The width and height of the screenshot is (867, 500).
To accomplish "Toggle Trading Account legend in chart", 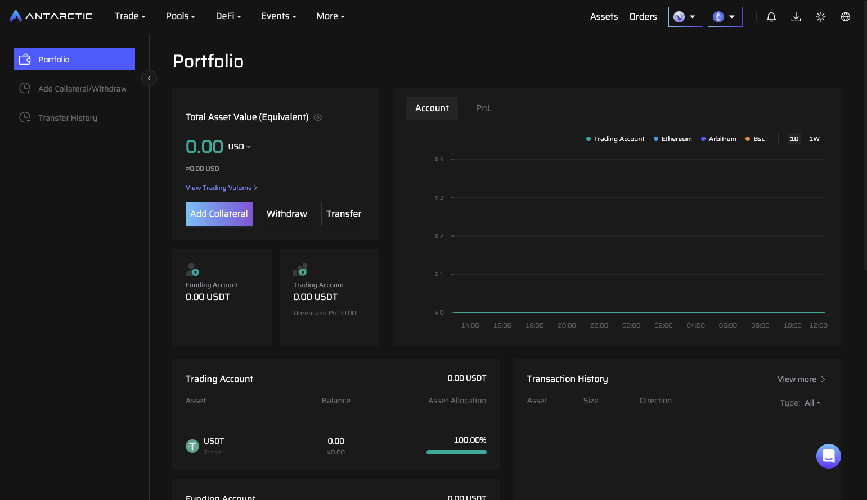I will [615, 139].
